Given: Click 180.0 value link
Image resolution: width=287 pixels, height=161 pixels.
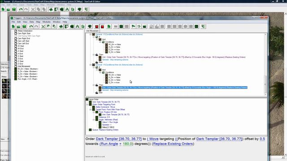Looking at the screenshot, I should point(127,144).
